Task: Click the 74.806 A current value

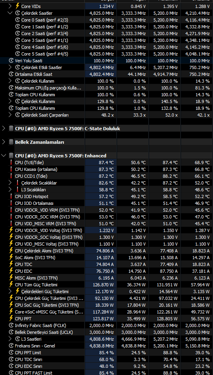Action: click(x=105, y=251)
